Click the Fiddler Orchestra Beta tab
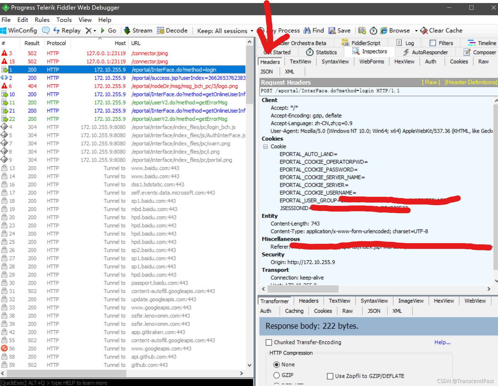The image size is (498, 386). 296,43
